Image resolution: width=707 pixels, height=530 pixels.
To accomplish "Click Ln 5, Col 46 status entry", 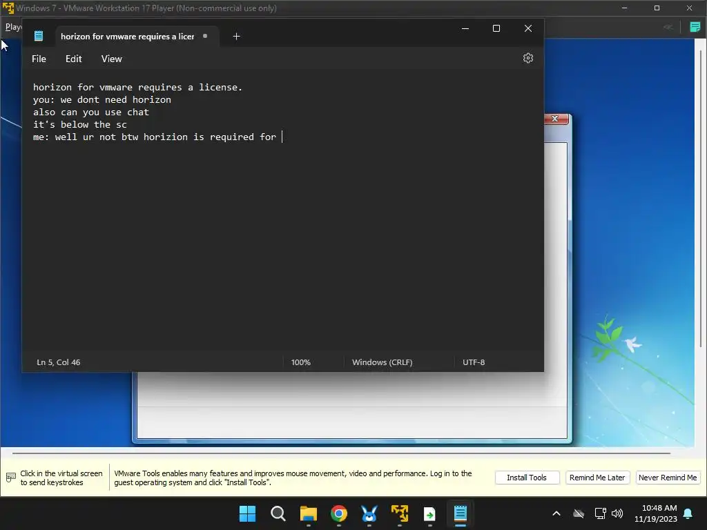I will pos(59,362).
